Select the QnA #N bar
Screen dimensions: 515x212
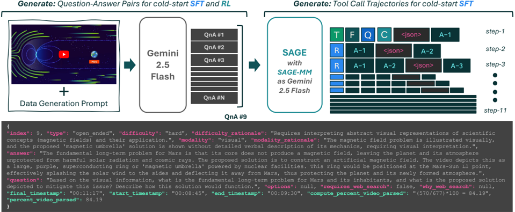coord(214,98)
